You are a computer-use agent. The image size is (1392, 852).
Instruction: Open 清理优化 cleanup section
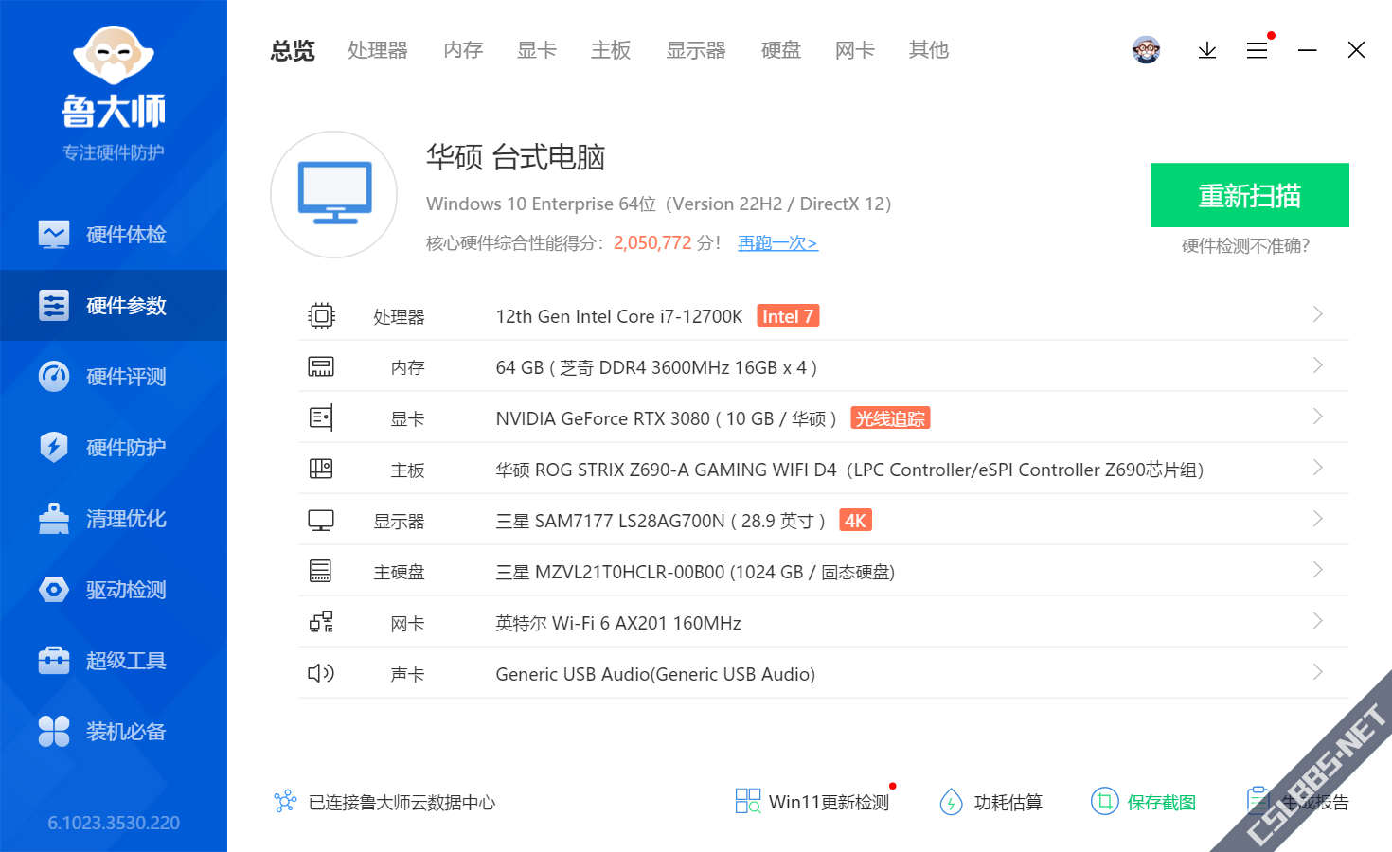click(114, 519)
